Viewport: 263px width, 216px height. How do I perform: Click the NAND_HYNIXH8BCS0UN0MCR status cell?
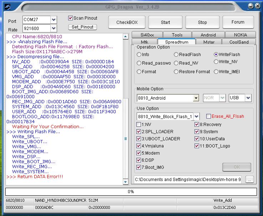61,200
